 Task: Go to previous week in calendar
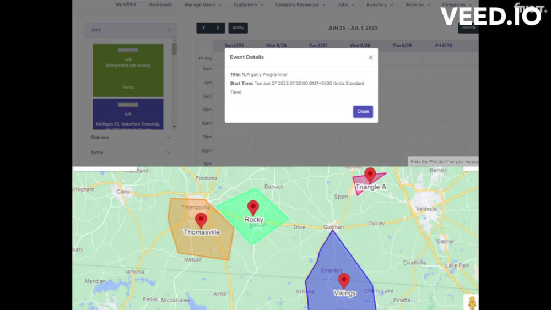pyautogui.click(x=203, y=28)
